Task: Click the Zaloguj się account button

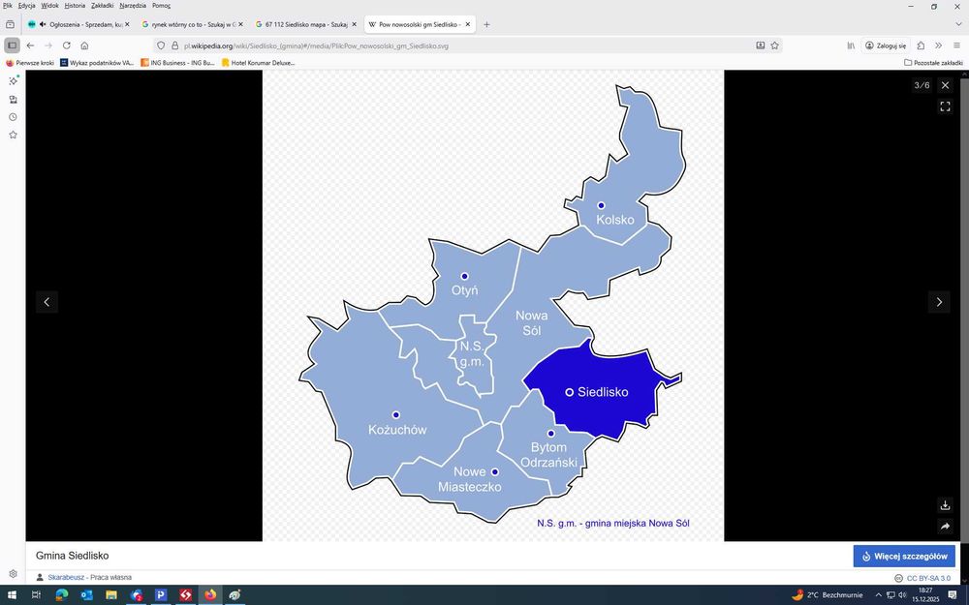Action: (886, 45)
